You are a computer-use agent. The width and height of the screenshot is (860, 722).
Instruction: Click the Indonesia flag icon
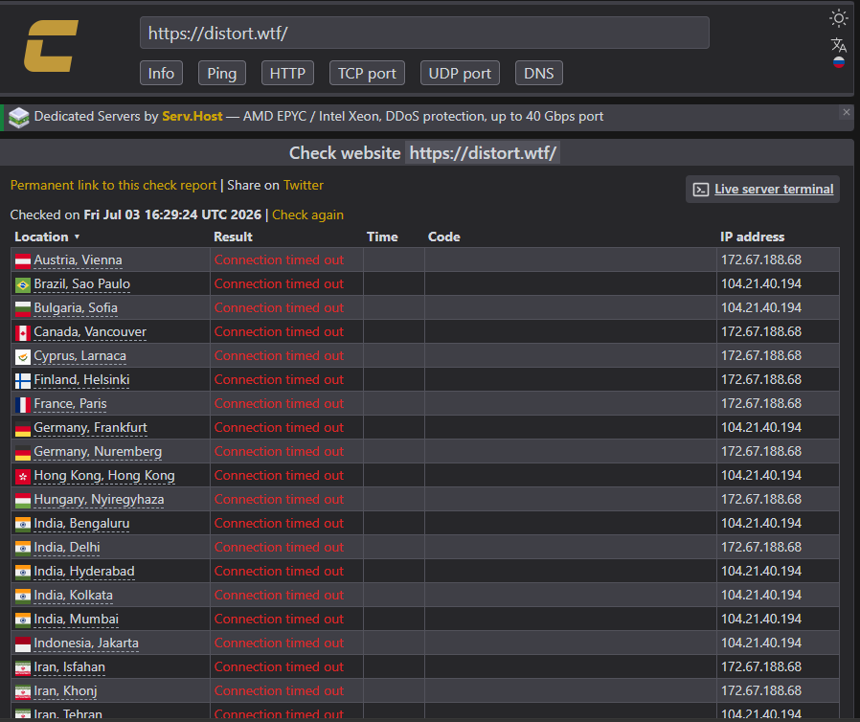22,644
